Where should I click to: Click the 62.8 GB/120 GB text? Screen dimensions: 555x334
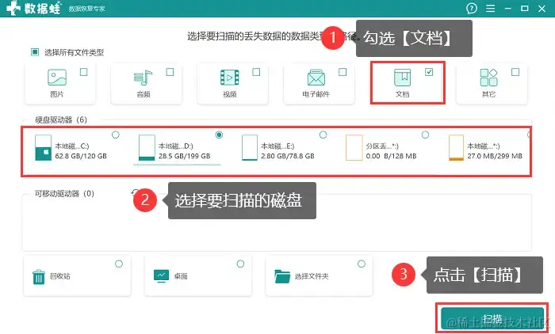81,156
